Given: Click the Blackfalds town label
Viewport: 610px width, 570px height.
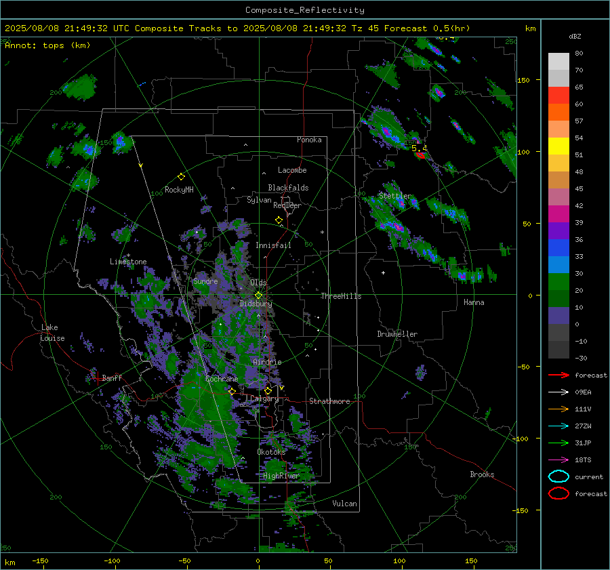Looking at the screenshot, I should [288, 188].
